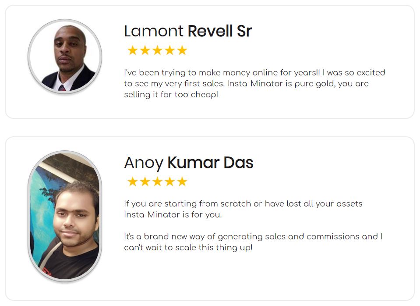Screen dimensions: 420x306
Task: Click the 'brand new way' review paragraph
Action: point(253,242)
